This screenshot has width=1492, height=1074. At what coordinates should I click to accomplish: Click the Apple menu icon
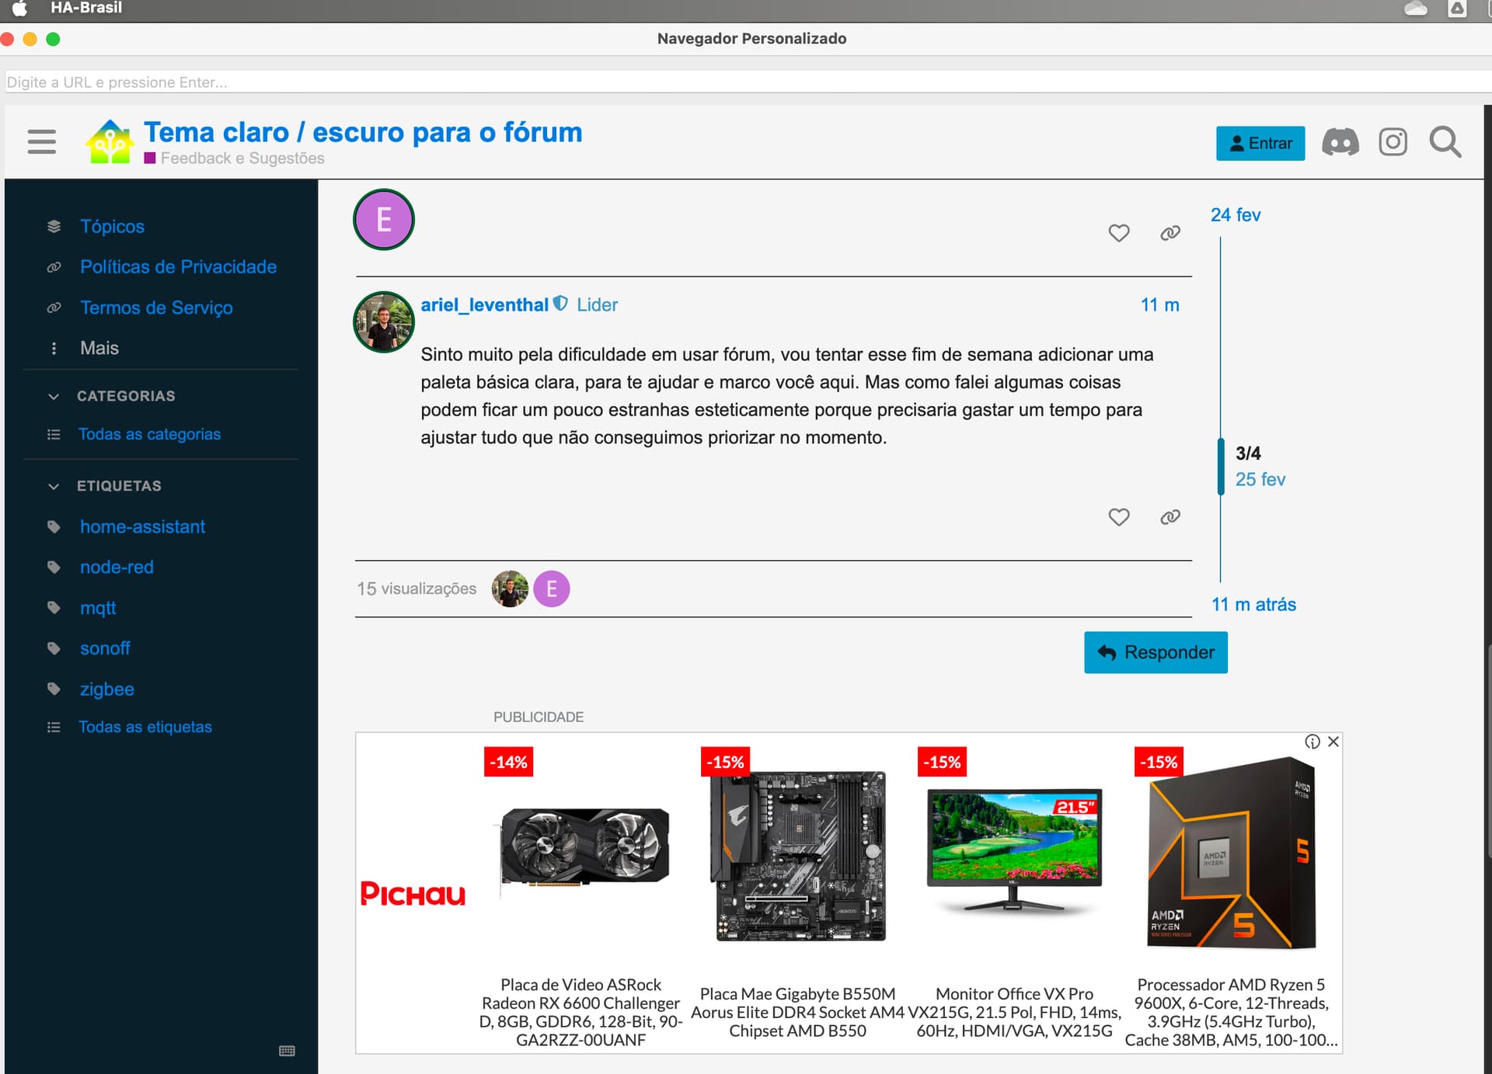(x=19, y=9)
